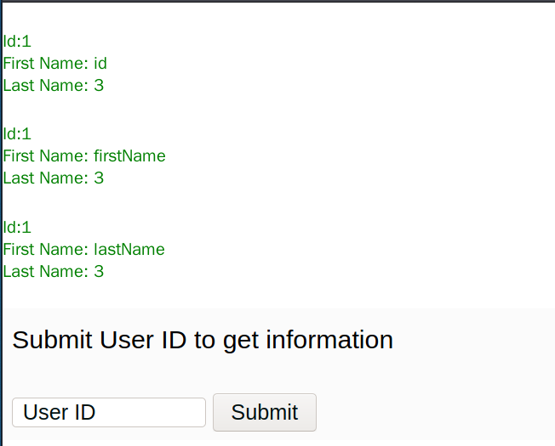The height and width of the screenshot is (446, 555).
Task: Click 'Id:1' directly above 'First Name: firstName'
Action: [17, 134]
